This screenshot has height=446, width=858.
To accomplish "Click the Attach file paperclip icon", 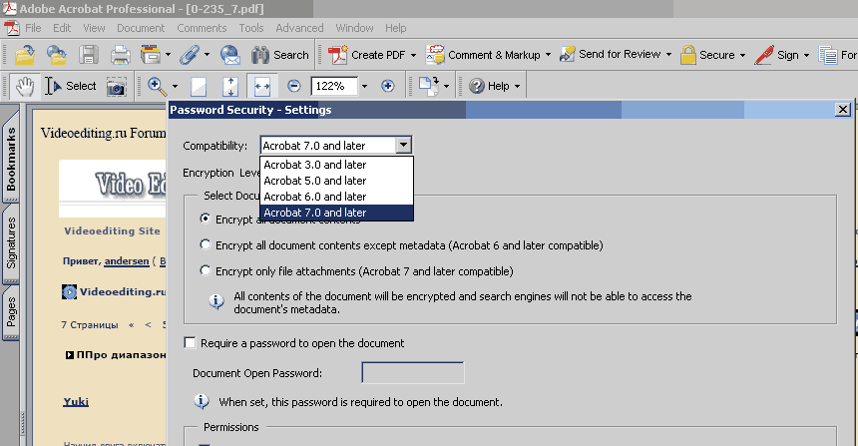I will pos(190,55).
